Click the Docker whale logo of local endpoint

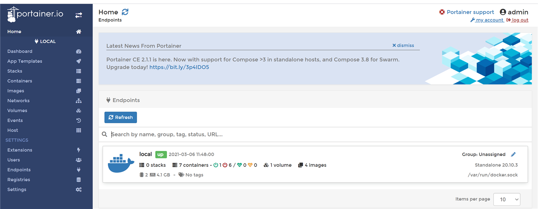tap(121, 164)
